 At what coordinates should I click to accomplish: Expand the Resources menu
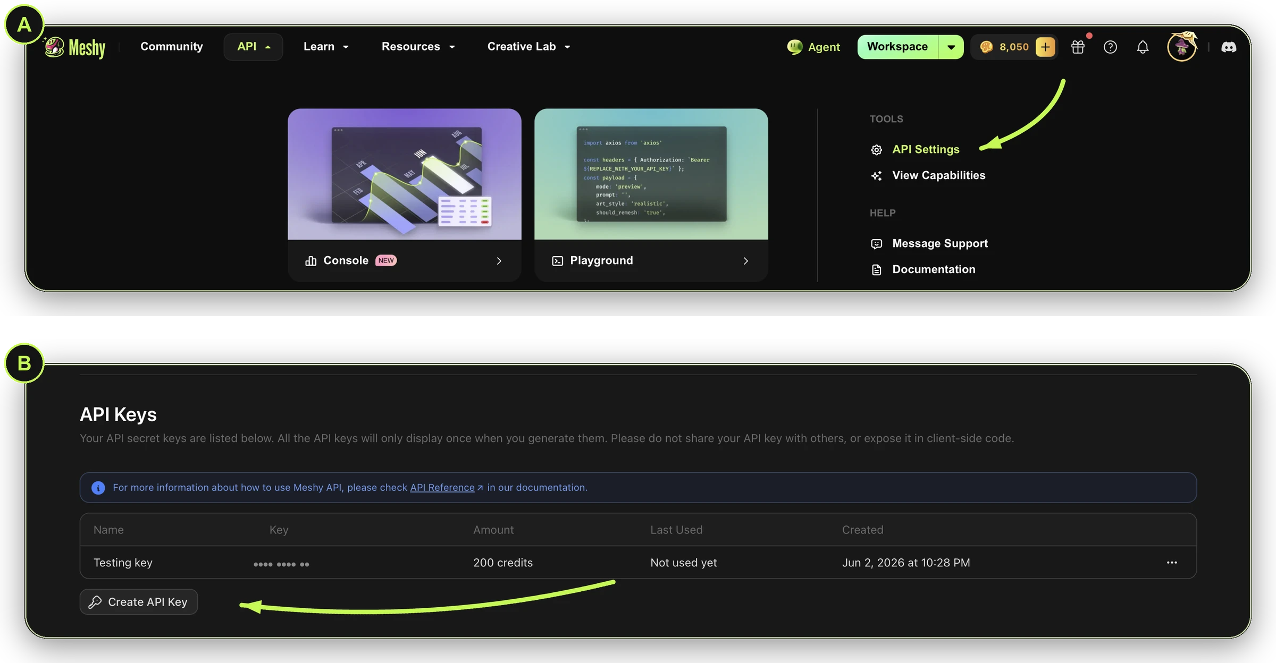pos(418,47)
